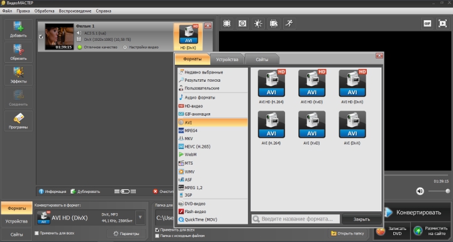Open the Обработка menu
The width and height of the screenshot is (453, 242).
44,11
